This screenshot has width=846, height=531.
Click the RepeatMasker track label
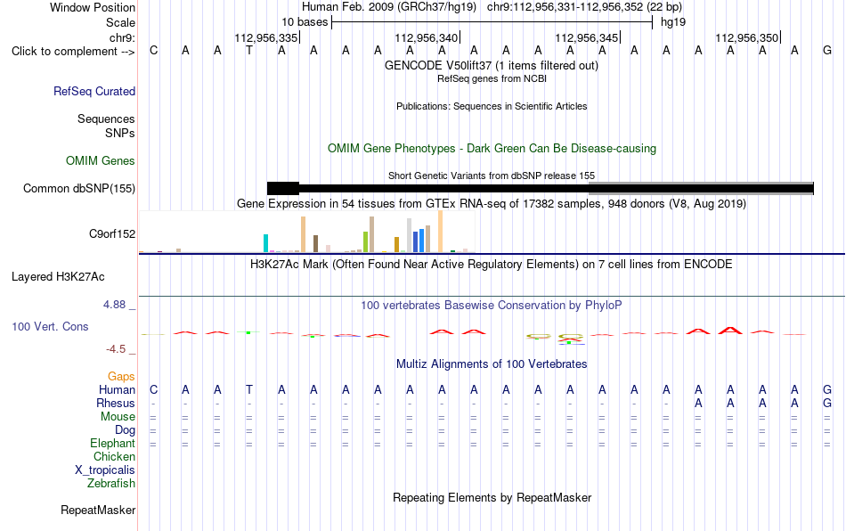(98, 510)
